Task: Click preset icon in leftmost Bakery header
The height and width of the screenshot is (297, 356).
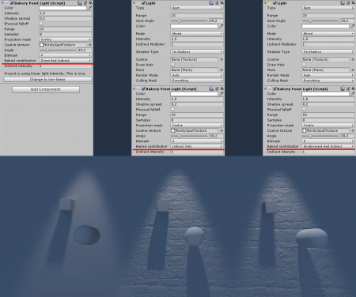Action: (x=85, y=3)
